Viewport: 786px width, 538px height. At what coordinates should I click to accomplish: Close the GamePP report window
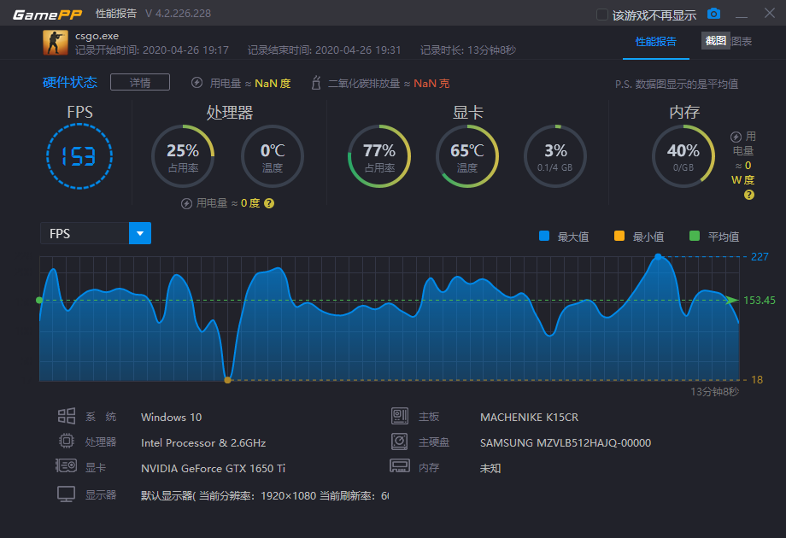pos(770,13)
